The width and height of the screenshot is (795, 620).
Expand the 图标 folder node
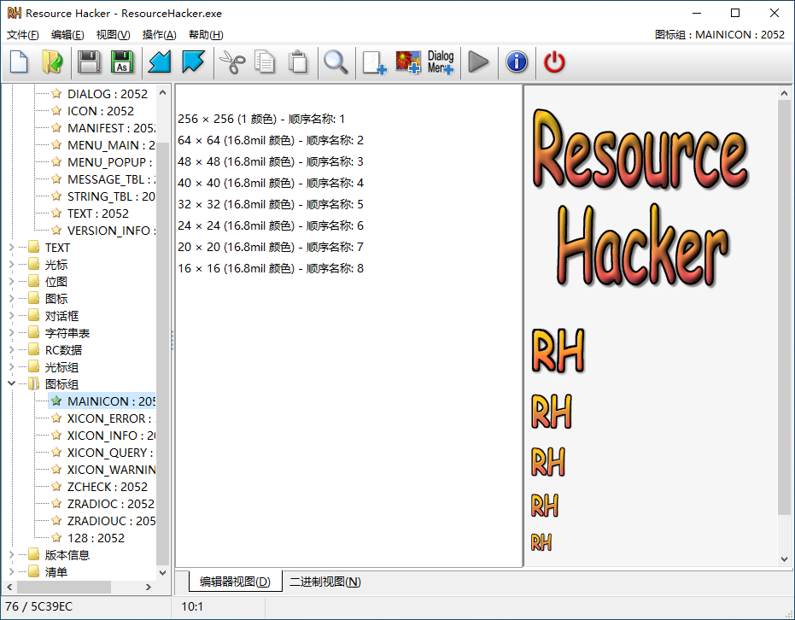[x=11, y=299]
